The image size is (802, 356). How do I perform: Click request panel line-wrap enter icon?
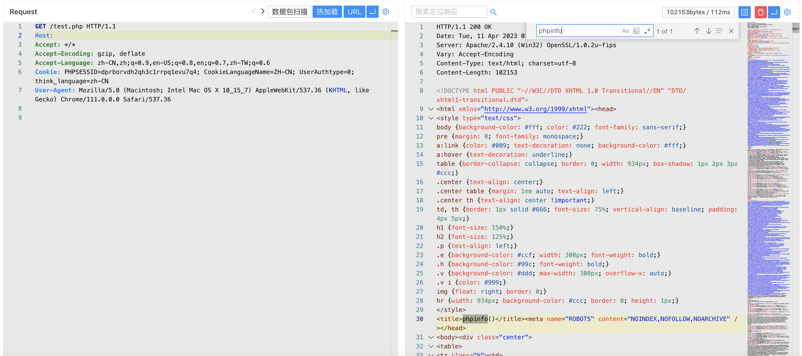[x=372, y=12]
